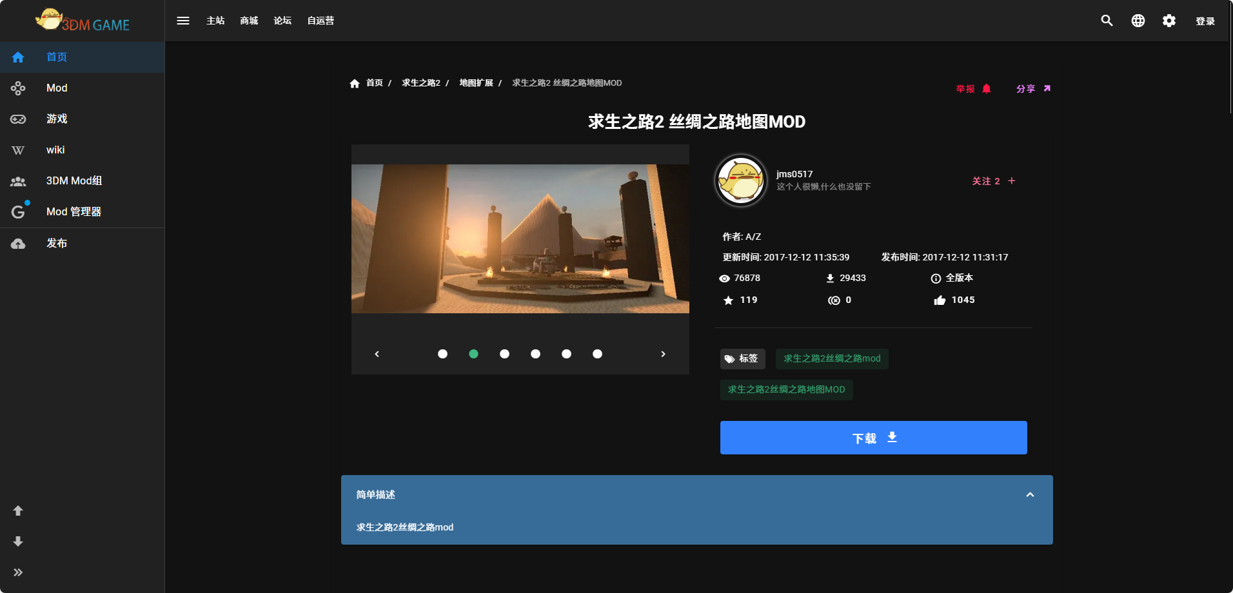The image size is (1233, 593).
Task: Go to previous carousel image
Action: [x=377, y=354]
